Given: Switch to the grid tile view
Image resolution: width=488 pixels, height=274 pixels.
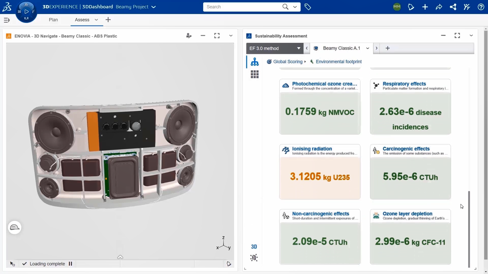Looking at the screenshot, I should [255, 74].
